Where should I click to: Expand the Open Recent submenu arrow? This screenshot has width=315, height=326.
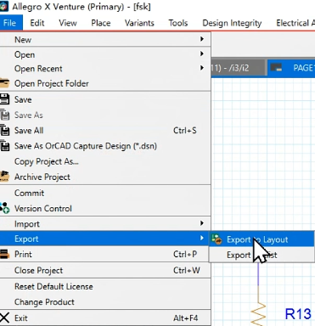coord(202,68)
